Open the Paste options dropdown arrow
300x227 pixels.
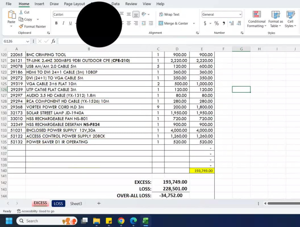[11, 26]
